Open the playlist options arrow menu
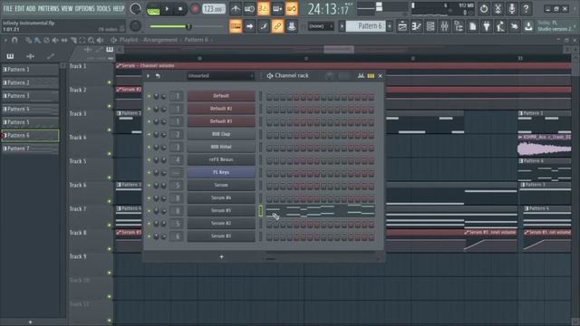580x326 pixels. coord(5,40)
